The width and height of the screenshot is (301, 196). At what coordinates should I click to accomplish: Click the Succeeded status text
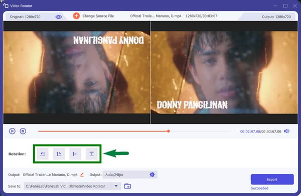tap(259, 188)
